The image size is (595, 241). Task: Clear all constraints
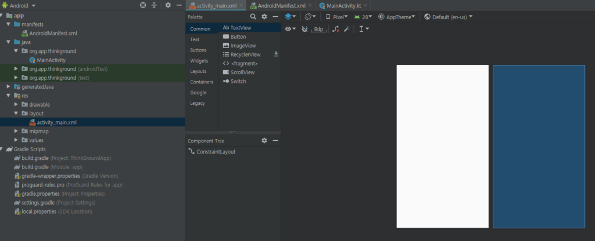(335, 29)
